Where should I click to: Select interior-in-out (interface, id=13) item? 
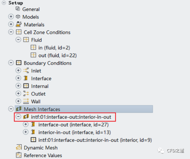[74, 132]
